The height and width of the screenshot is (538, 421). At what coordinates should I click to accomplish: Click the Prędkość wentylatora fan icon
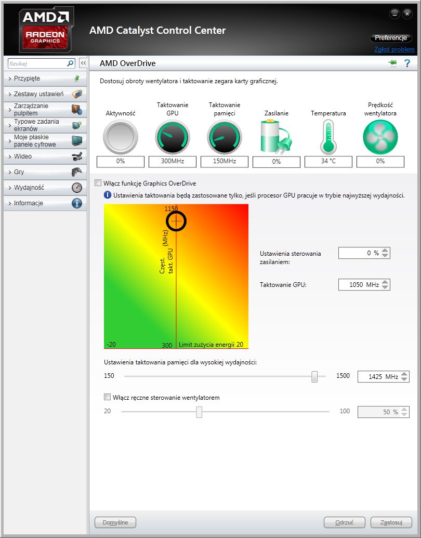pos(380,137)
